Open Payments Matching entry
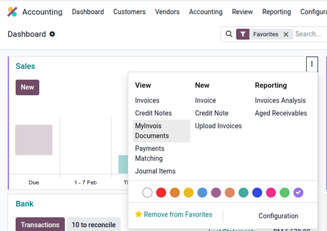327x231 pixels. 150,154
